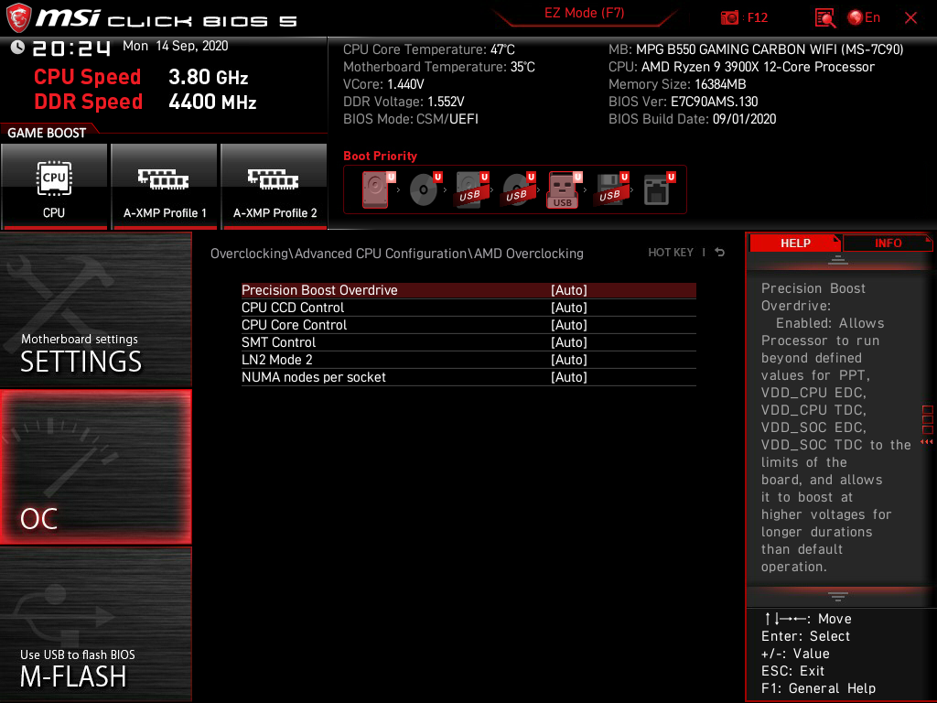937x703 pixels.
Task: Open Precision Boost Overdrive [Auto] option
Action: tap(468, 290)
